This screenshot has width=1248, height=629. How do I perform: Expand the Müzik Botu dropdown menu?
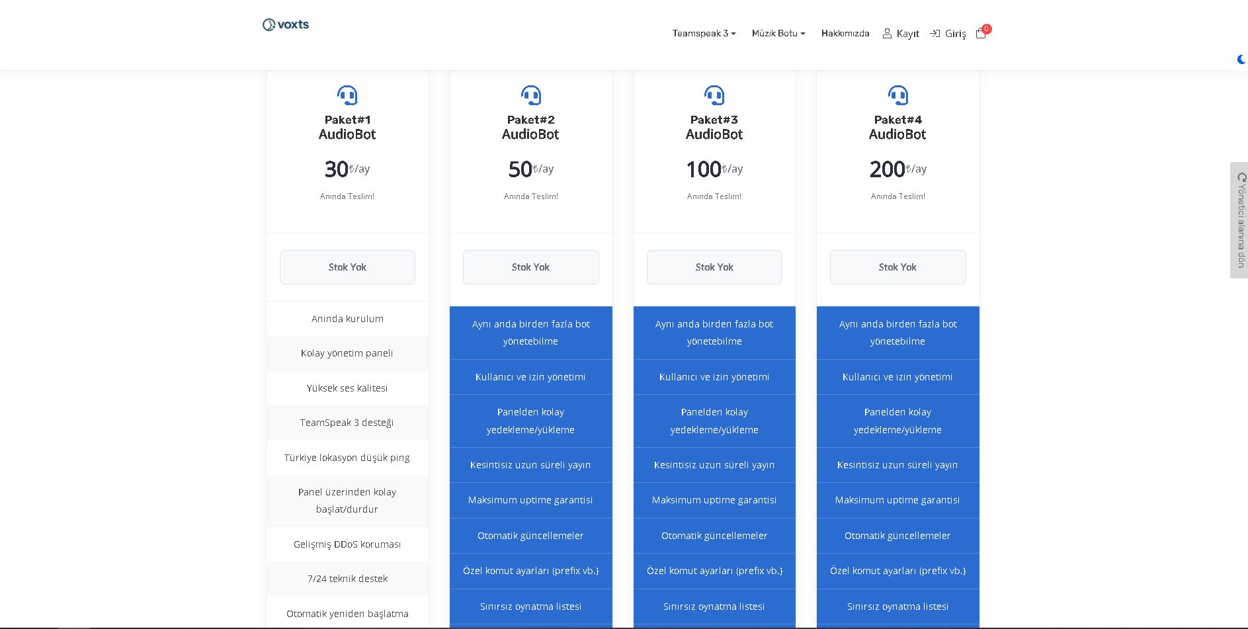click(x=778, y=33)
